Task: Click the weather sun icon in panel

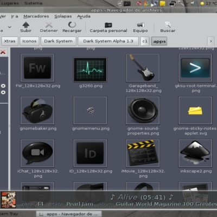Action: coord(202,3)
